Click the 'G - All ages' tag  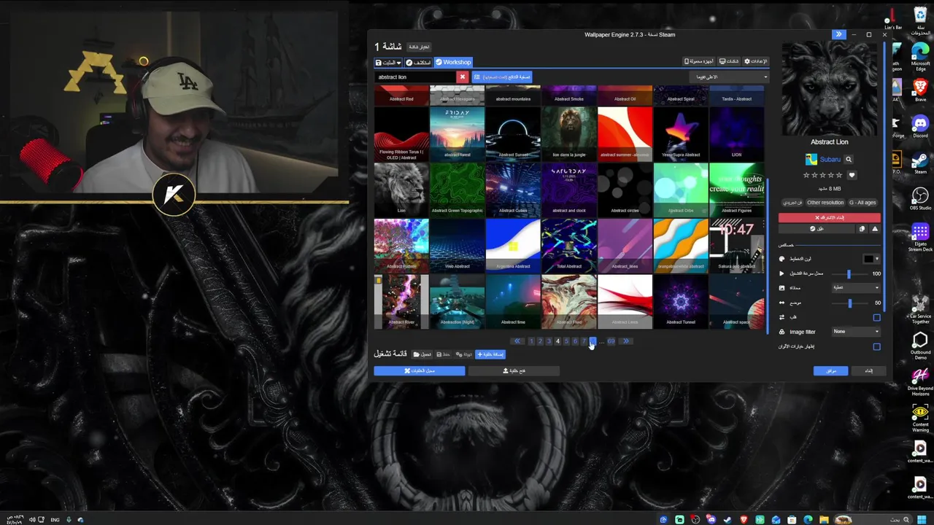862,203
